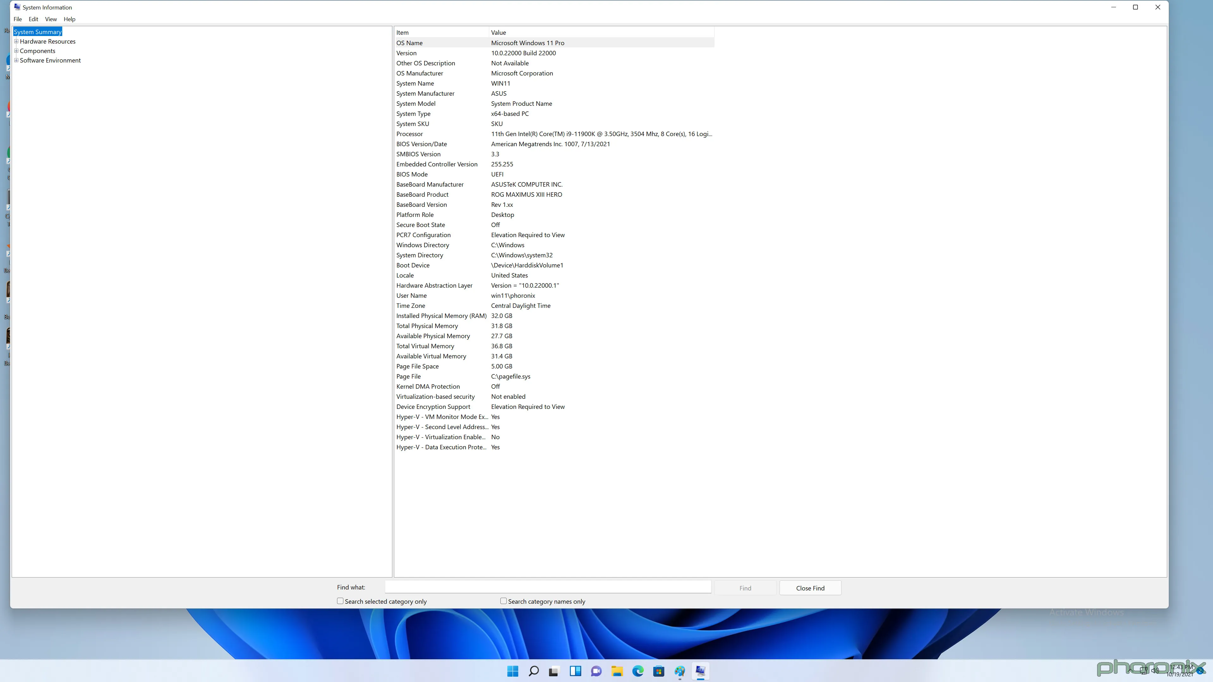Open File Explorer from the taskbar

point(617,671)
